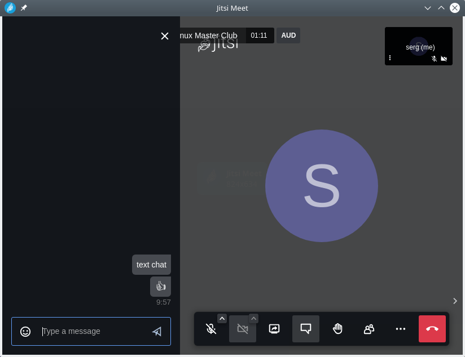Open the Jitsi Meet window menu arrow

tap(428, 8)
